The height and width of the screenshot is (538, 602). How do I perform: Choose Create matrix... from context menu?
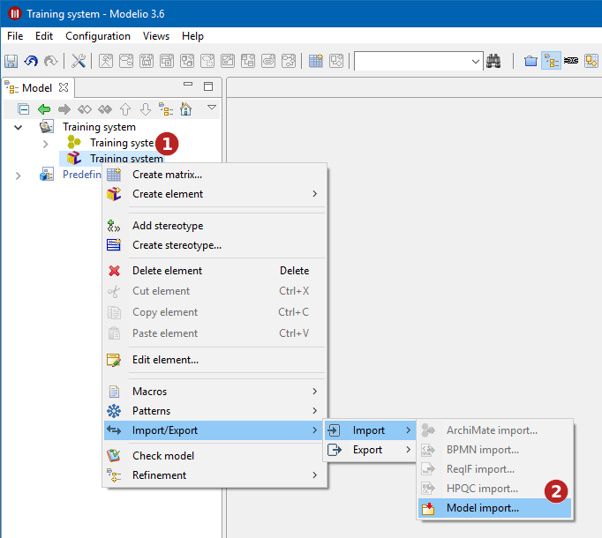215,175
